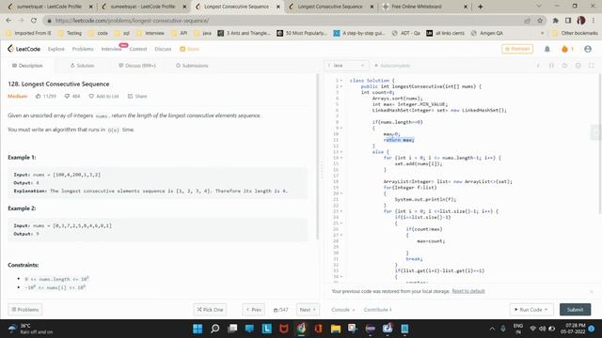Collapse code fold at line 13

coord(341,152)
